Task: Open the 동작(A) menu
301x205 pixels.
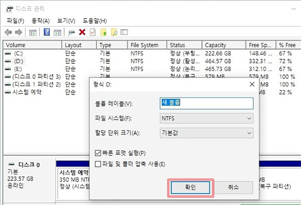Action: (x=41, y=21)
